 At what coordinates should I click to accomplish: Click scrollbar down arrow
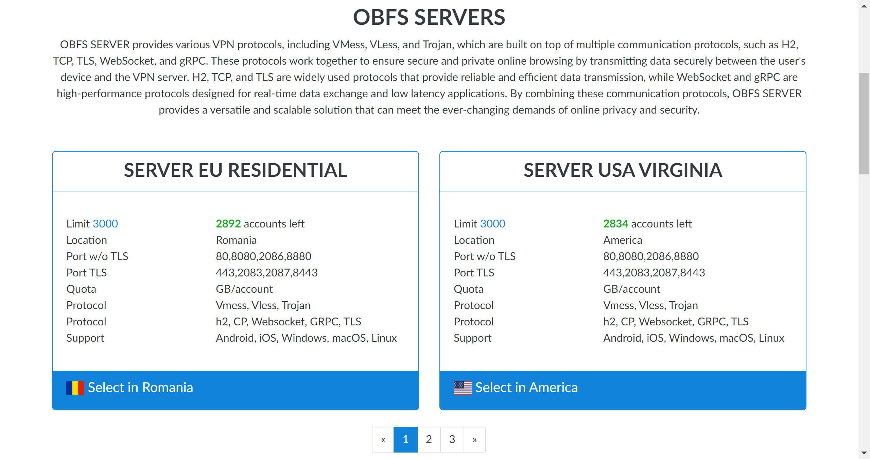point(864,453)
